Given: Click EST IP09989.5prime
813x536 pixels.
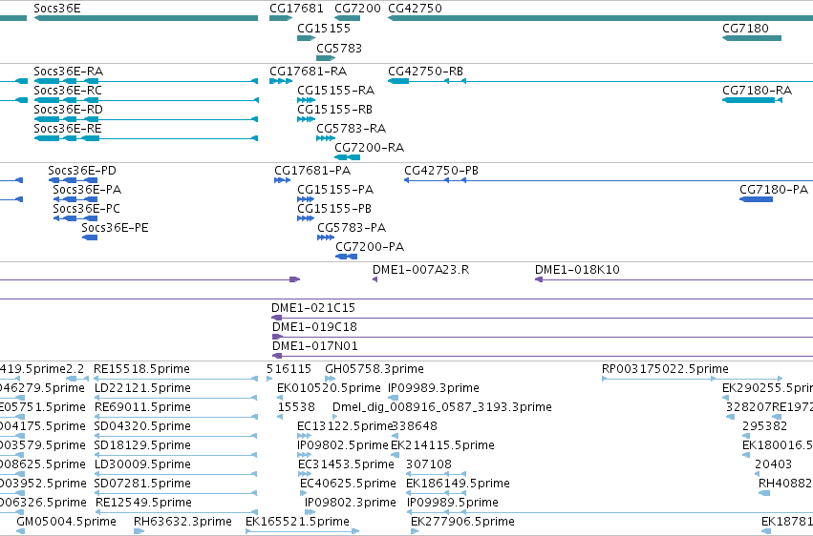Looking at the screenshot, I should pos(610,513).
